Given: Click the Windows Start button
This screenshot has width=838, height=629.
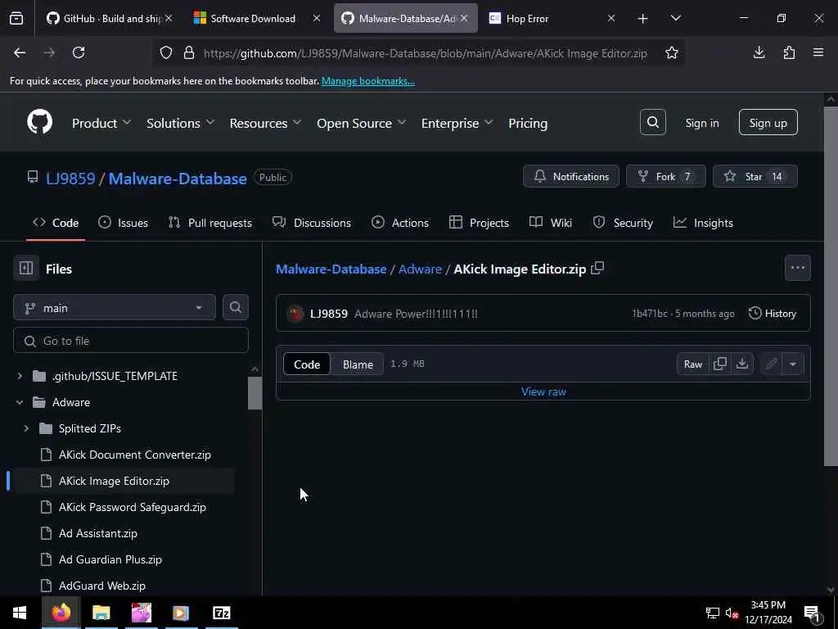Looking at the screenshot, I should 20,613.
